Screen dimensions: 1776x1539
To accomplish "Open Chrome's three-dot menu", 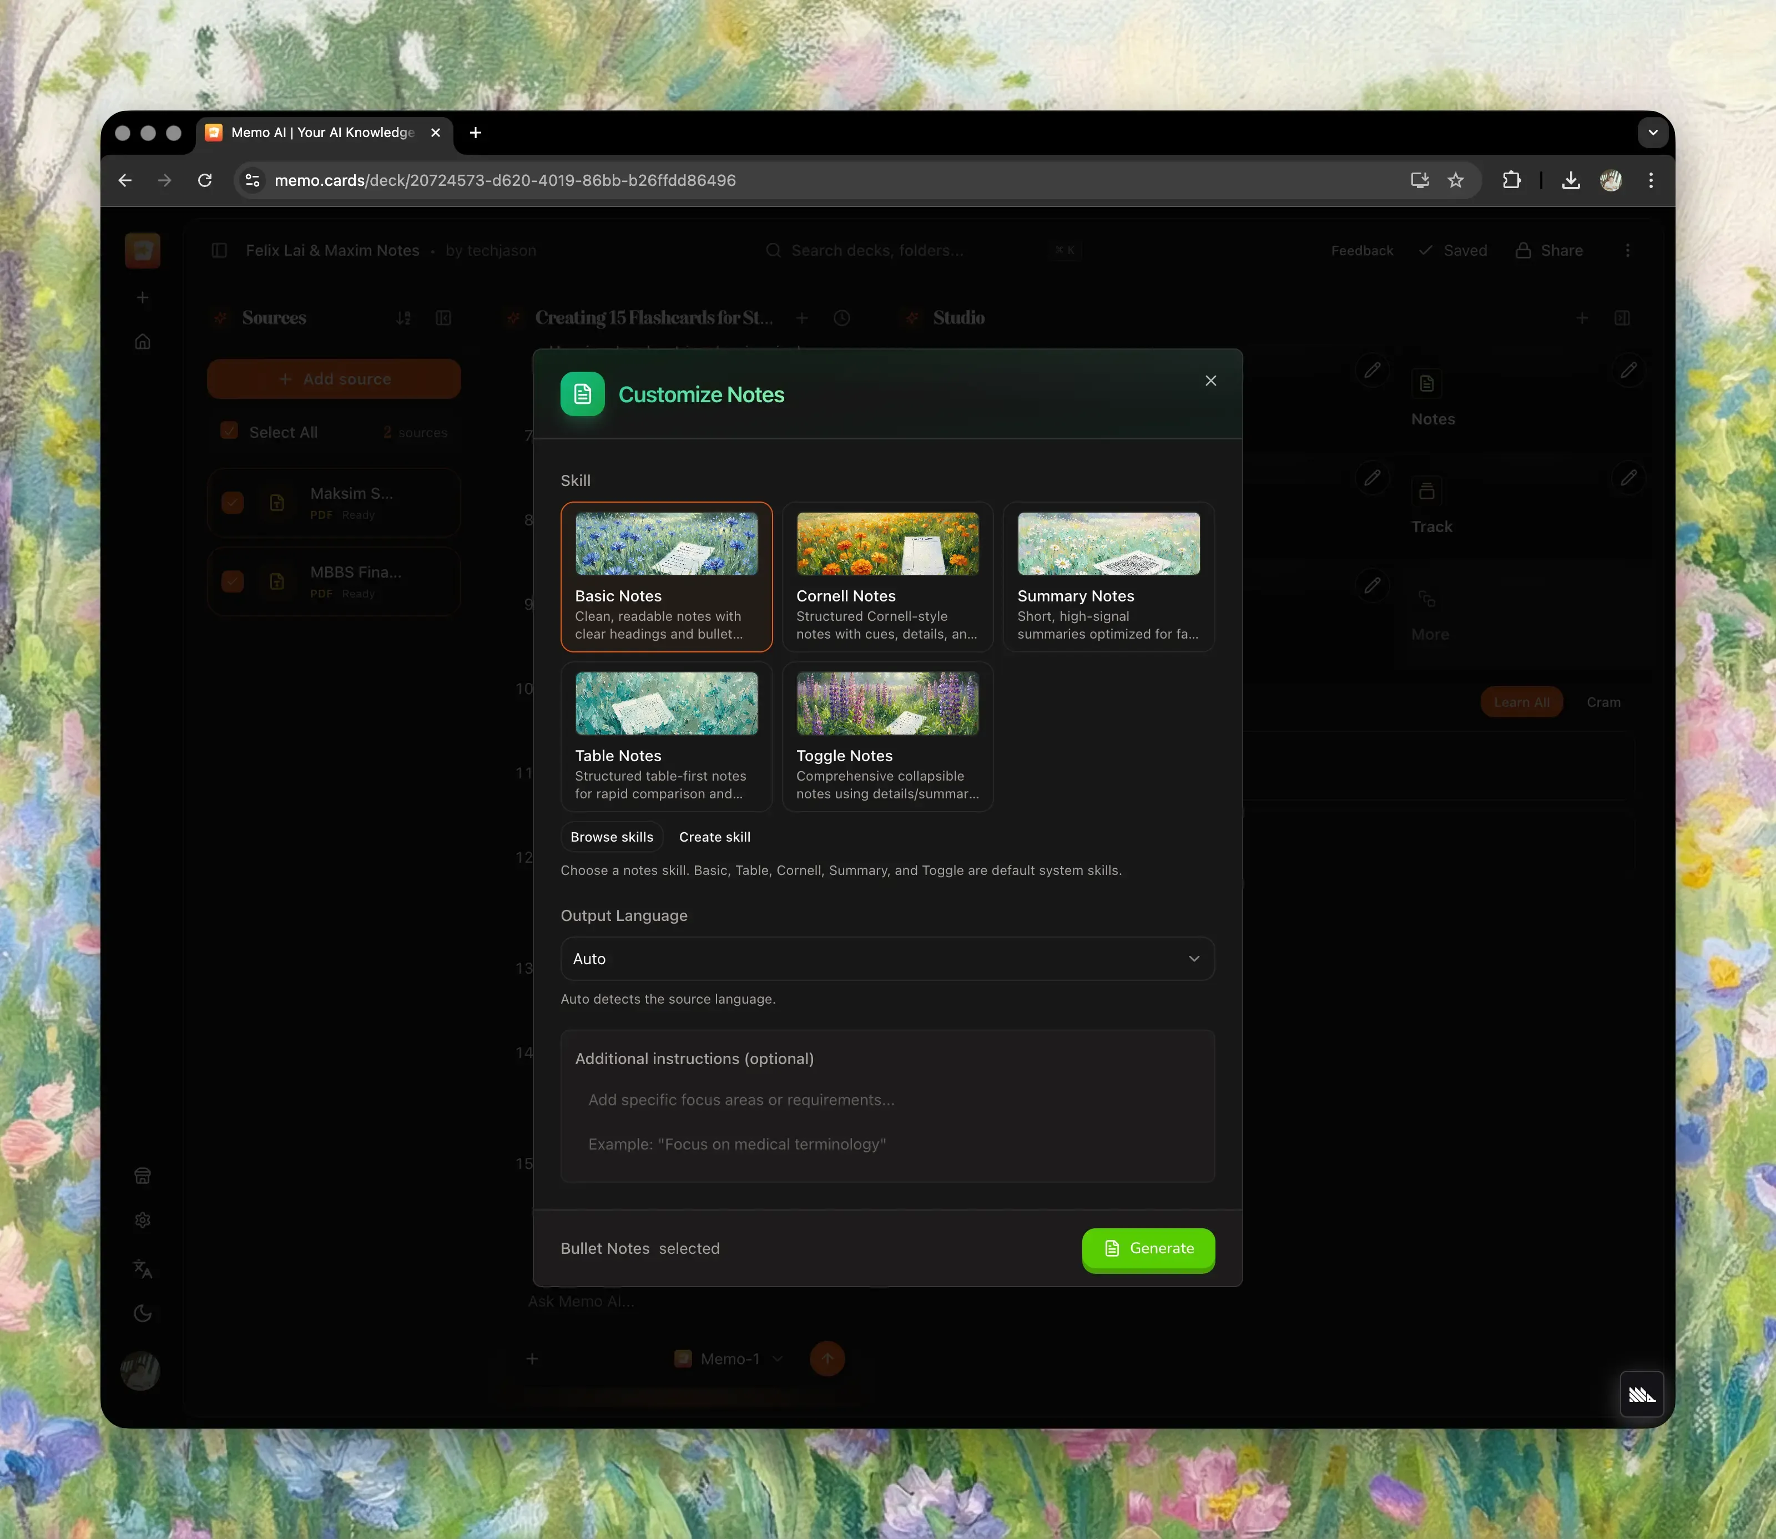I will (x=1651, y=180).
